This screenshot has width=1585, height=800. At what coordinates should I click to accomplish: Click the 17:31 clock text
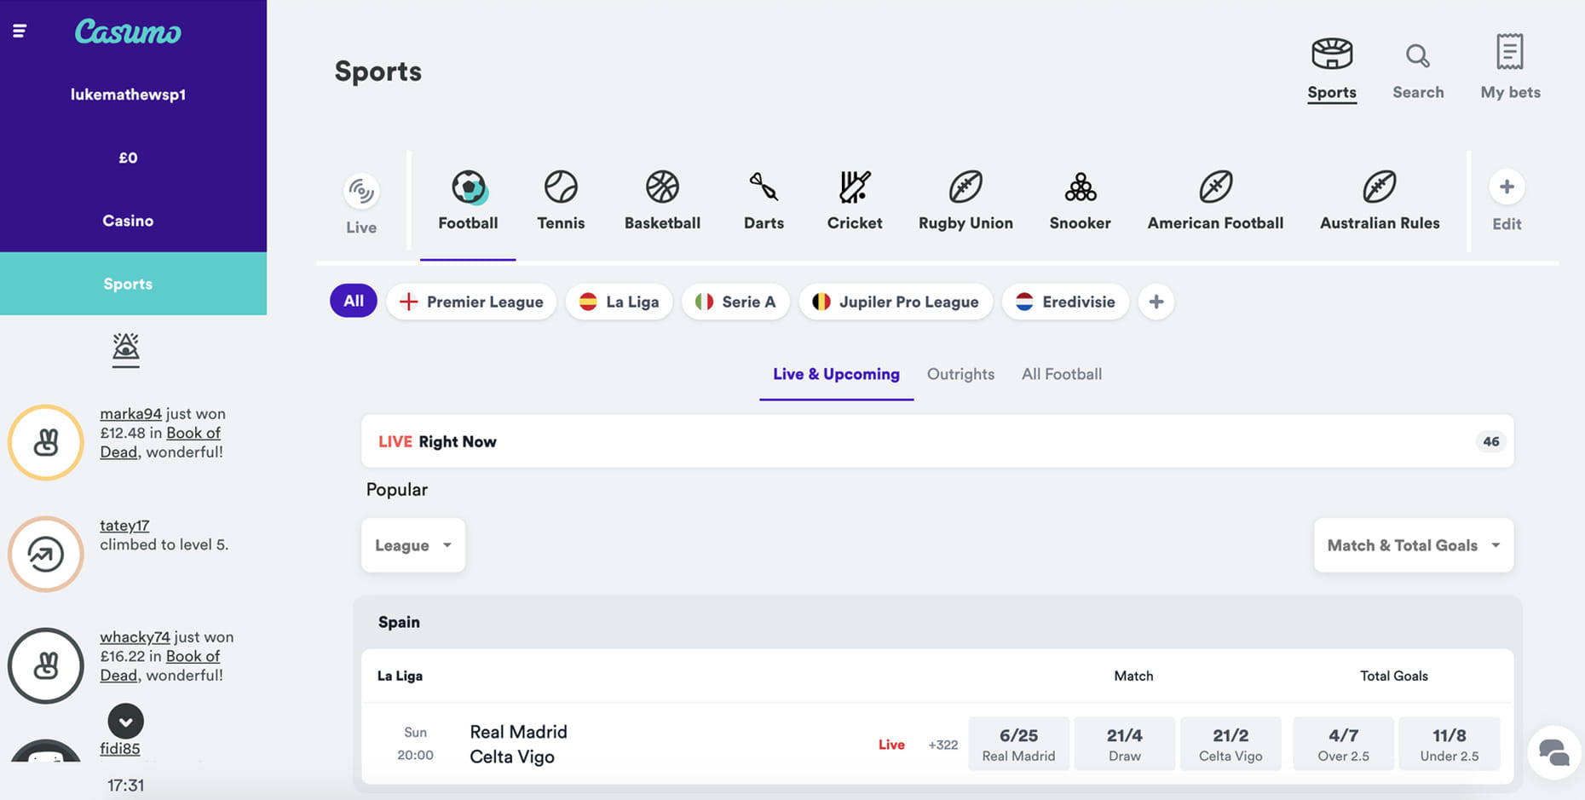tap(126, 786)
